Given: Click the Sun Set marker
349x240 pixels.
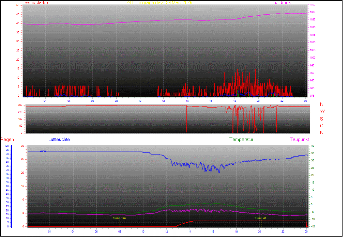Looking at the screenshot, I should tap(261, 218).
